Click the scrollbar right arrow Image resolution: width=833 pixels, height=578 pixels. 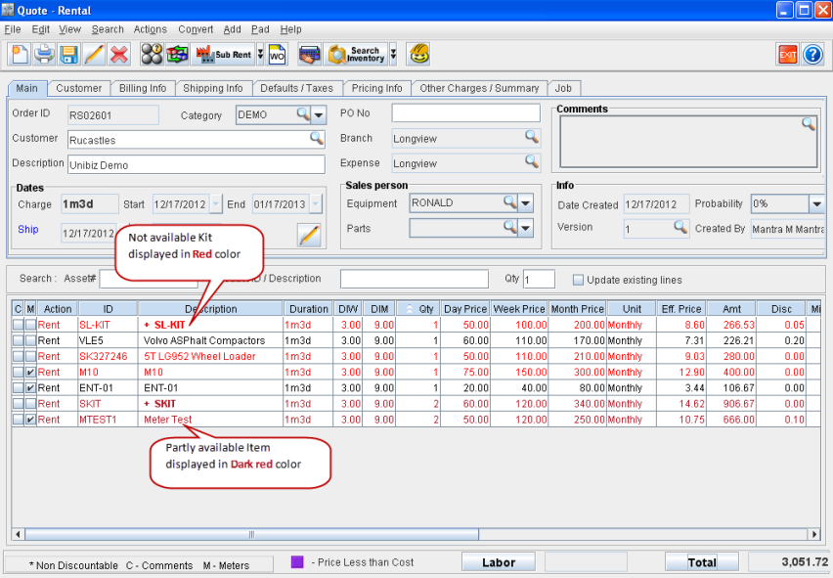point(814,534)
